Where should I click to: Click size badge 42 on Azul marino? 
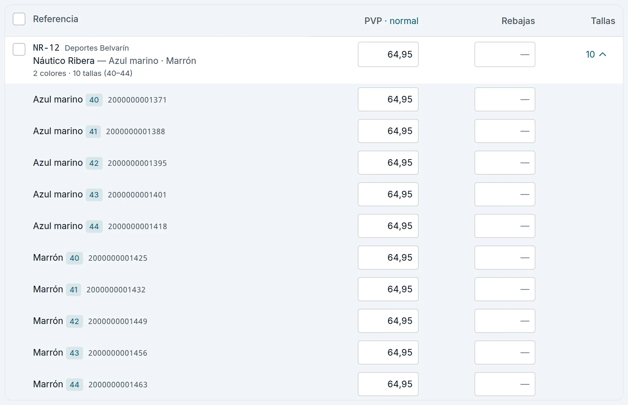(x=94, y=163)
